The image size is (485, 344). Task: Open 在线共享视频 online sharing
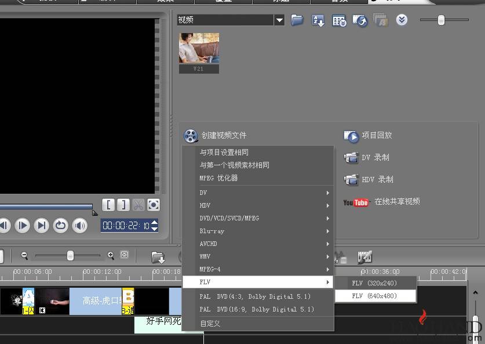397,201
